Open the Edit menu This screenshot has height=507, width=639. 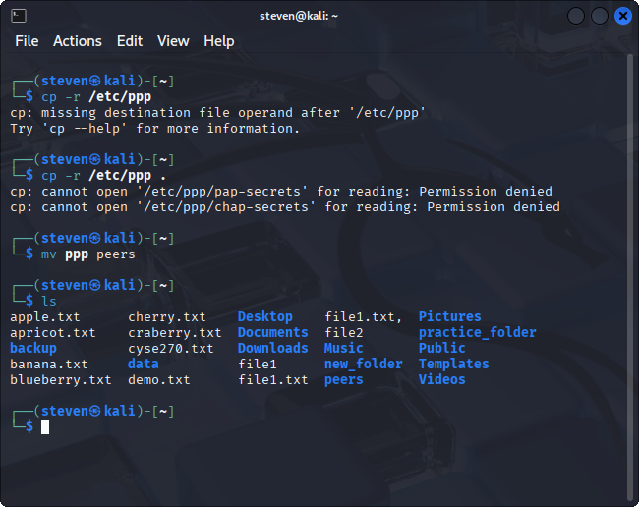click(130, 41)
